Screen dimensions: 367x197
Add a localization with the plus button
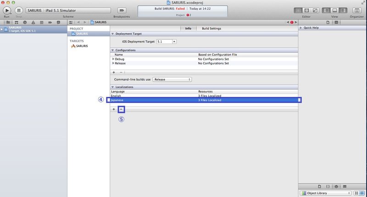(x=114, y=109)
